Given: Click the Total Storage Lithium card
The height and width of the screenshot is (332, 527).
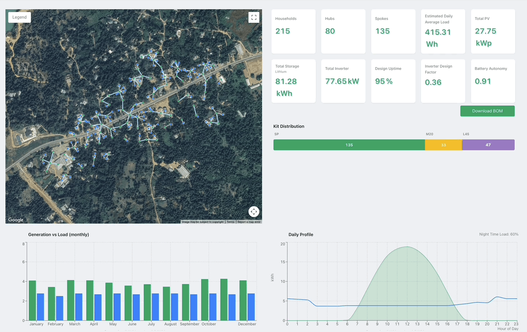Looking at the screenshot, I should tap(293, 81).
